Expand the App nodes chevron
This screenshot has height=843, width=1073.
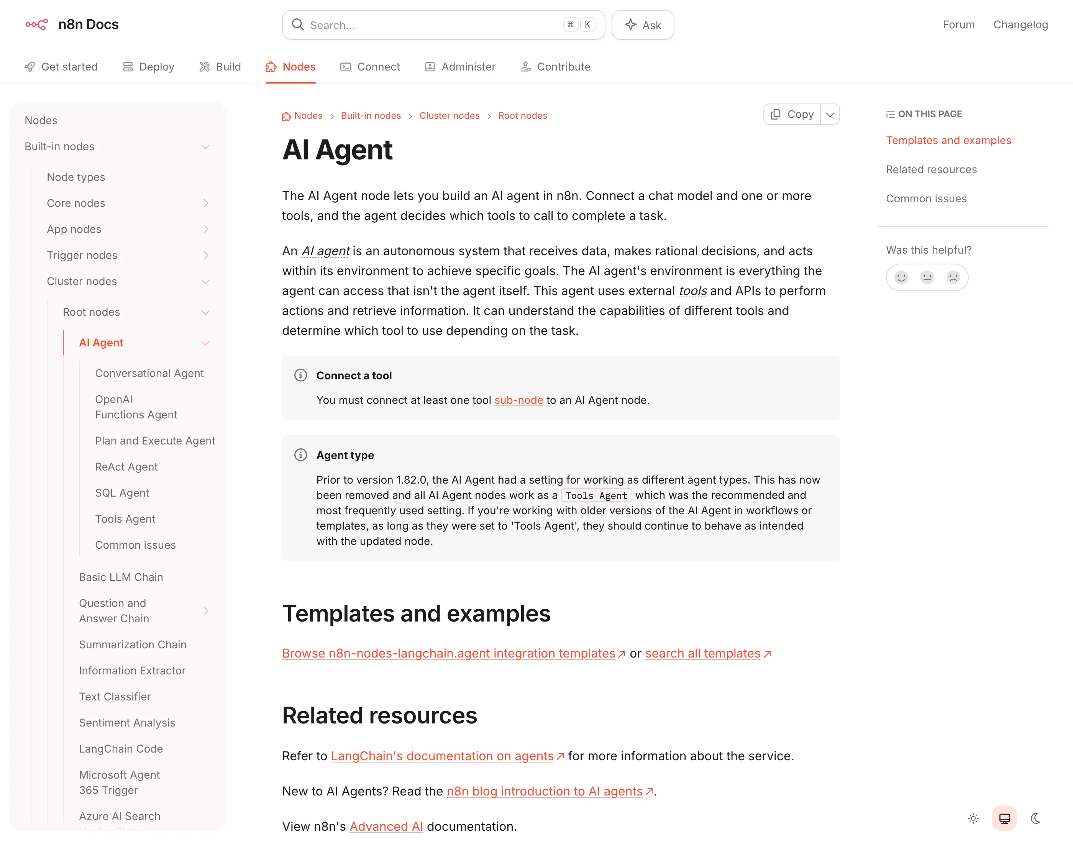point(206,229)
